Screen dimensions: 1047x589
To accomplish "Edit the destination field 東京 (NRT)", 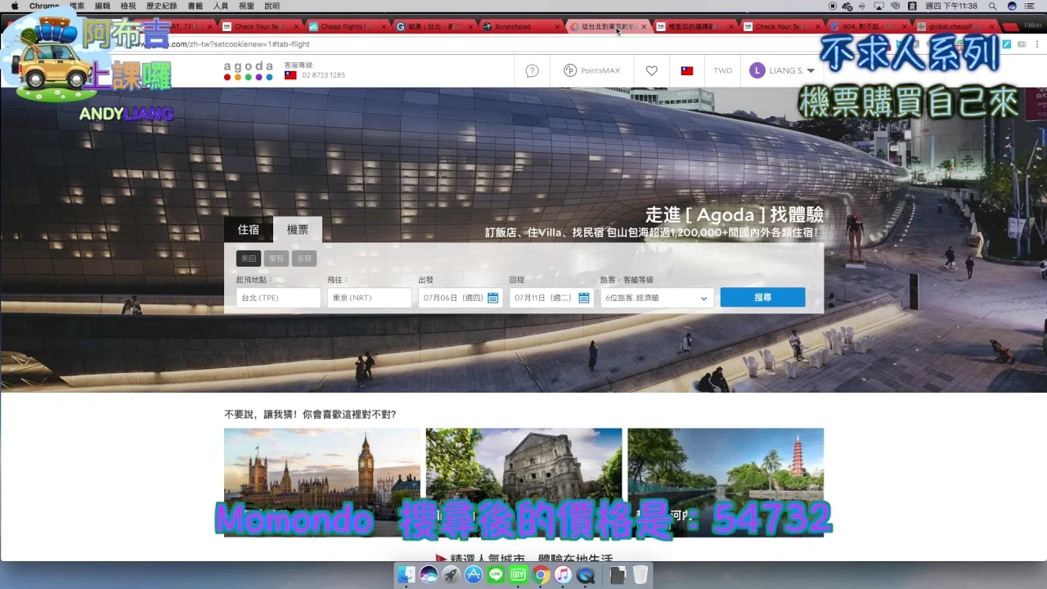I will [x=369, y=298].
